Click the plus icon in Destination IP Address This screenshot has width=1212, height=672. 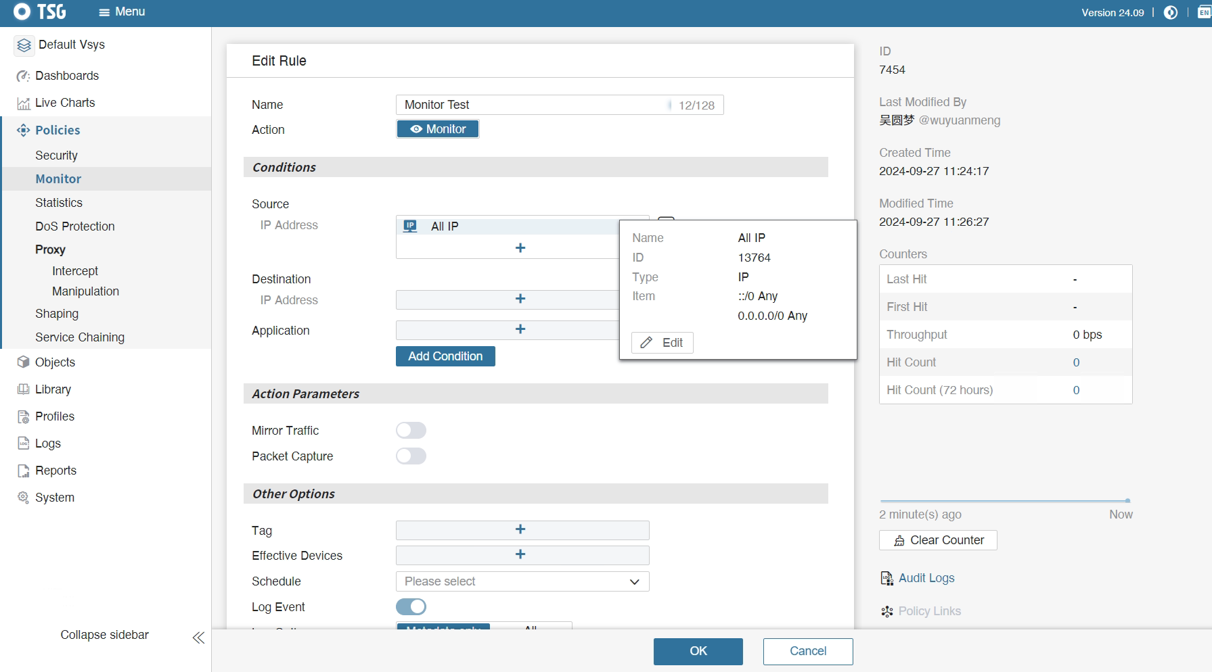tap(520, 299)
